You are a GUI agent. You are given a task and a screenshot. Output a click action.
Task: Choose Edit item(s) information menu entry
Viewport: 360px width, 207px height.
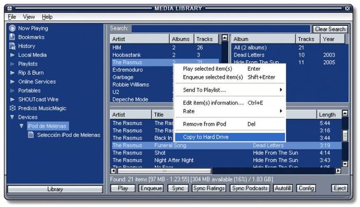tap(230, 103)
